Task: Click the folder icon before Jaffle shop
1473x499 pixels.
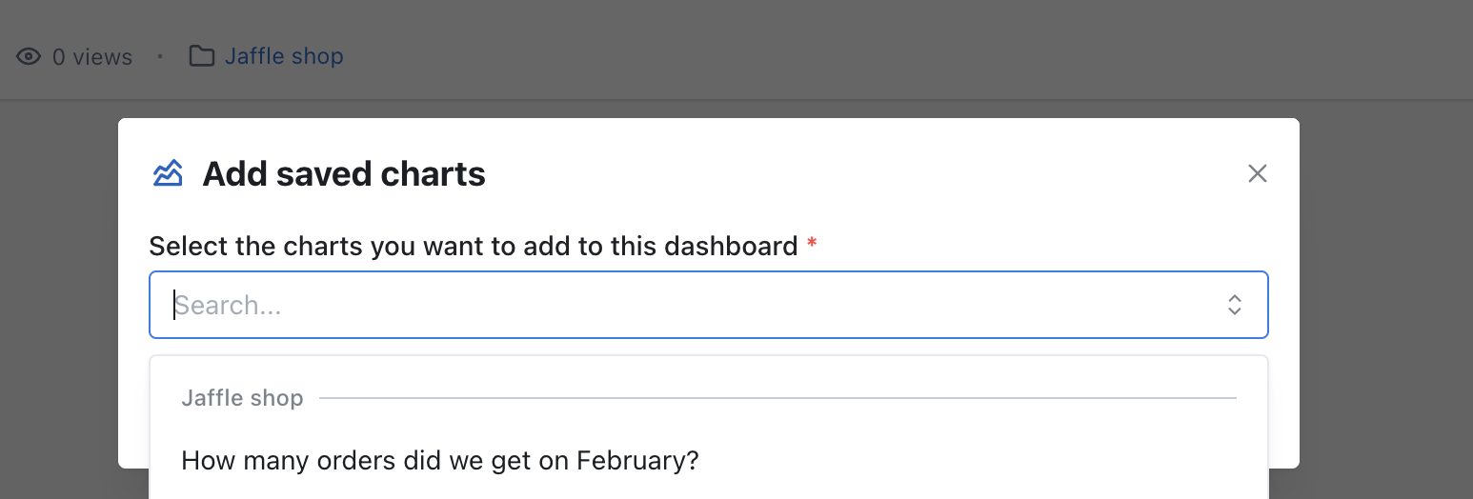Action: coord(201,56)
